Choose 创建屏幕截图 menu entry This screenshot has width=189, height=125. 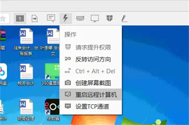pyautogui.click(x=91, y=83)
